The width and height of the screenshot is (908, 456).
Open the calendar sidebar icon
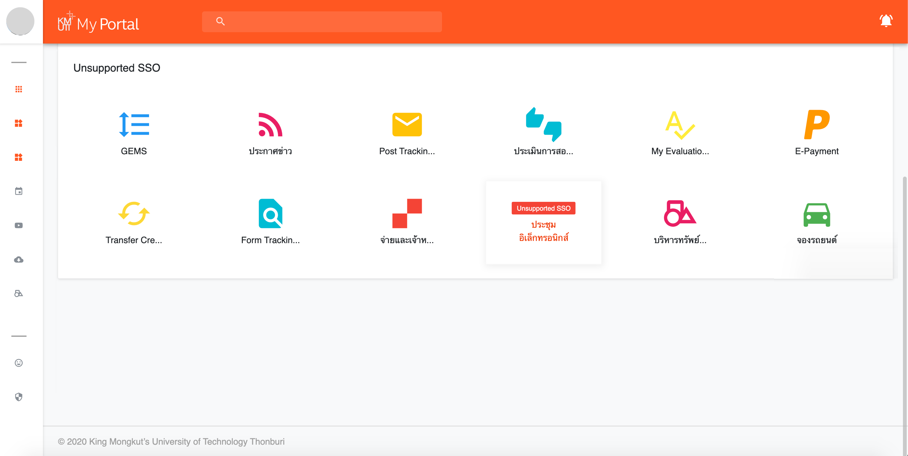pyautogui.click(x=19, y=191)
